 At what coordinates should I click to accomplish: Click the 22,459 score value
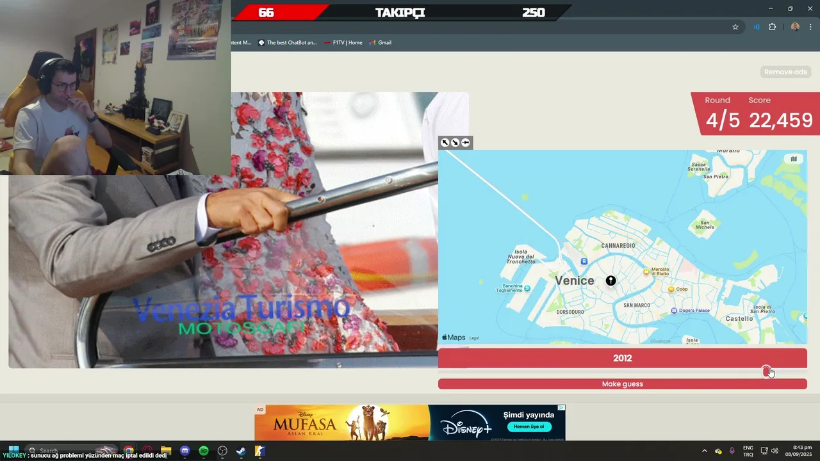(x=781, y=120)
